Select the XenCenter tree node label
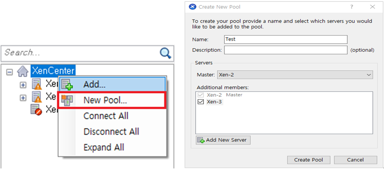The height and width of the screenshot is (169, 384). pos(53,71)
